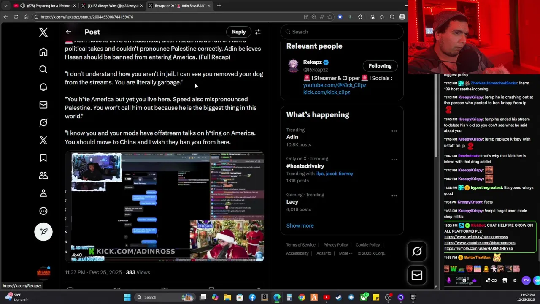The image size is (540, 304).
Task: Open Notifications bell in X sidebar
Action: coord(43,87)
